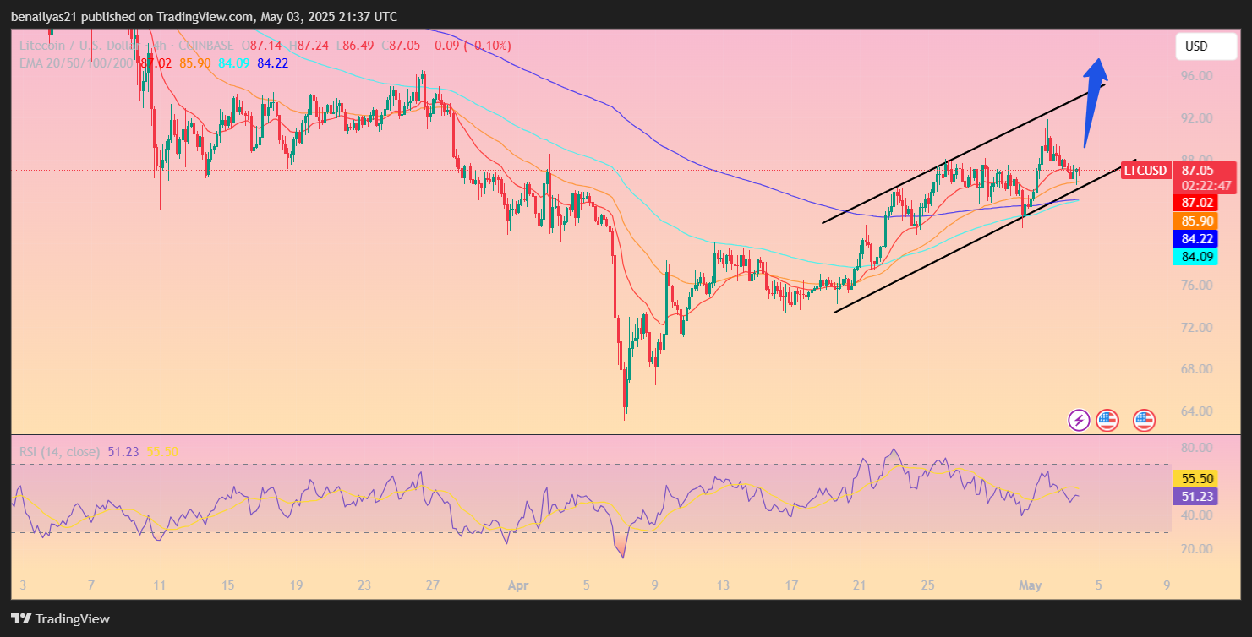Click the Apr label on the time axis

click(517, 585)
